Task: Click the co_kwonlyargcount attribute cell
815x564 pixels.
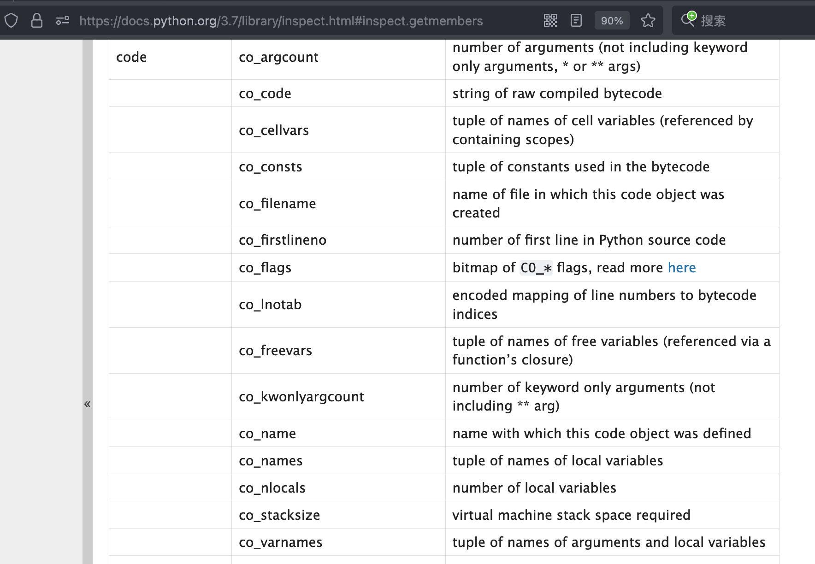Action: (338, 396)
